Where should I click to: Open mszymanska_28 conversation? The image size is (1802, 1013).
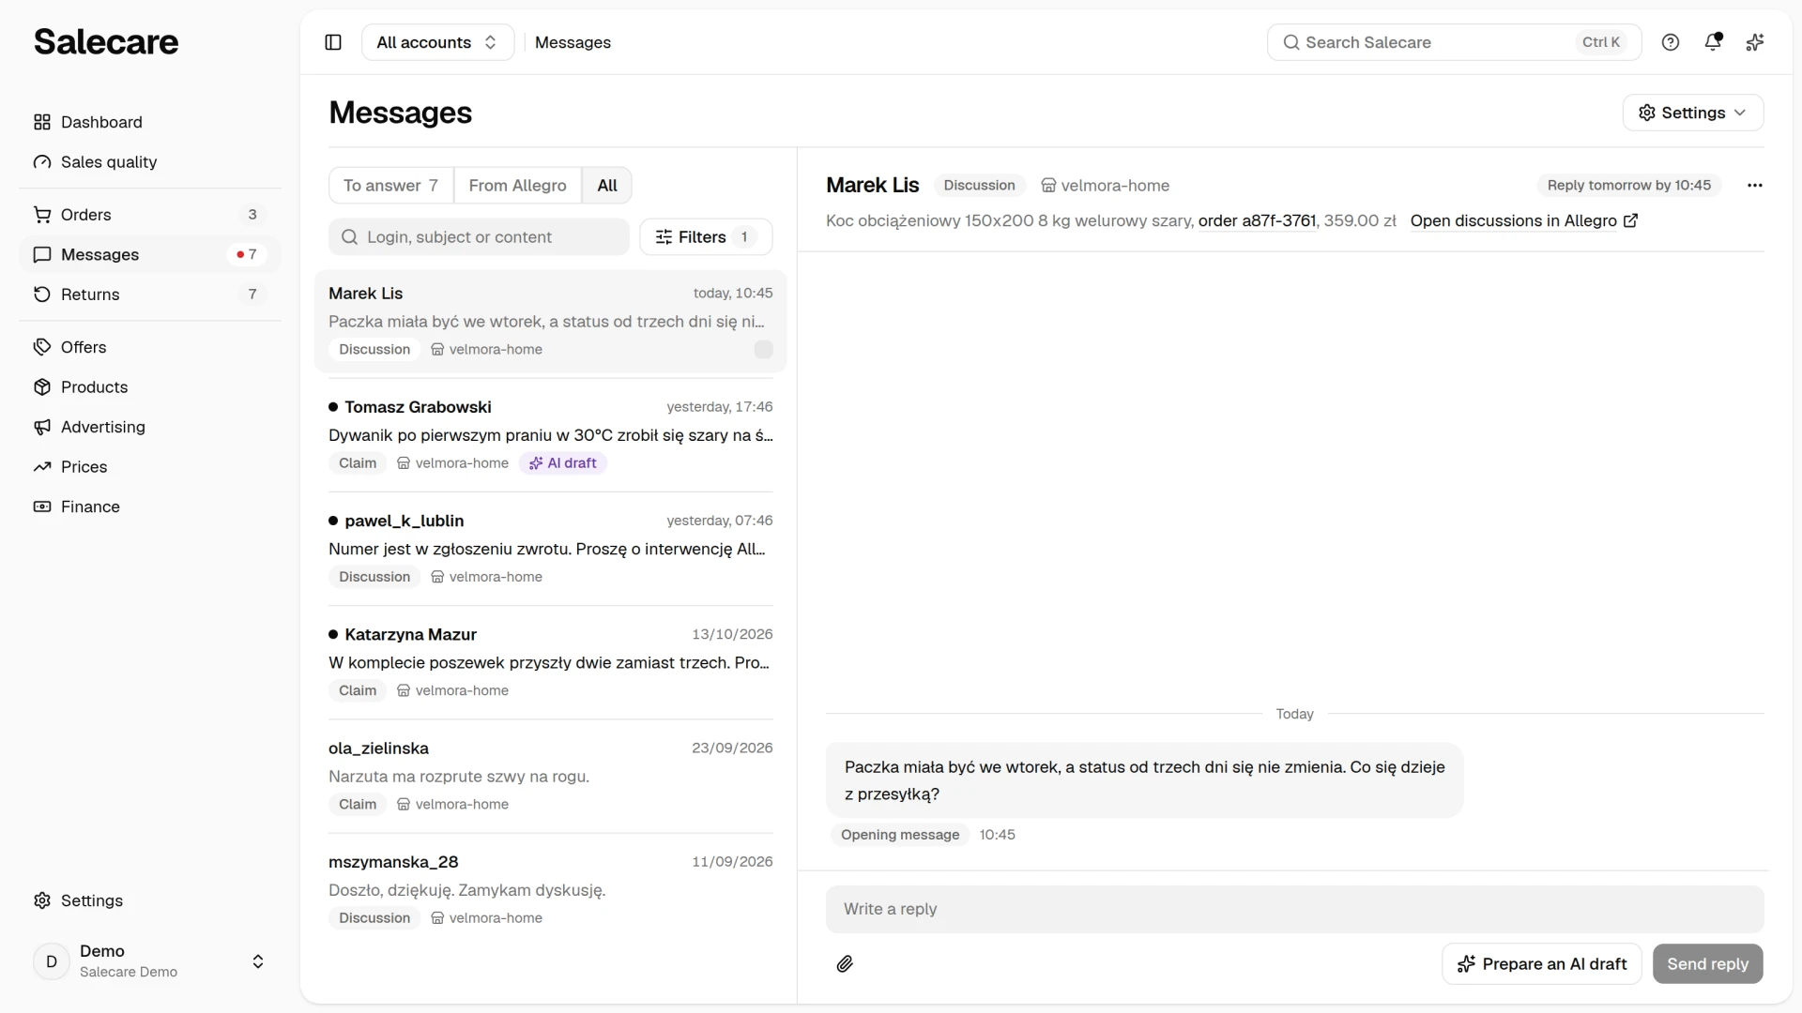(x=551, y=889)
